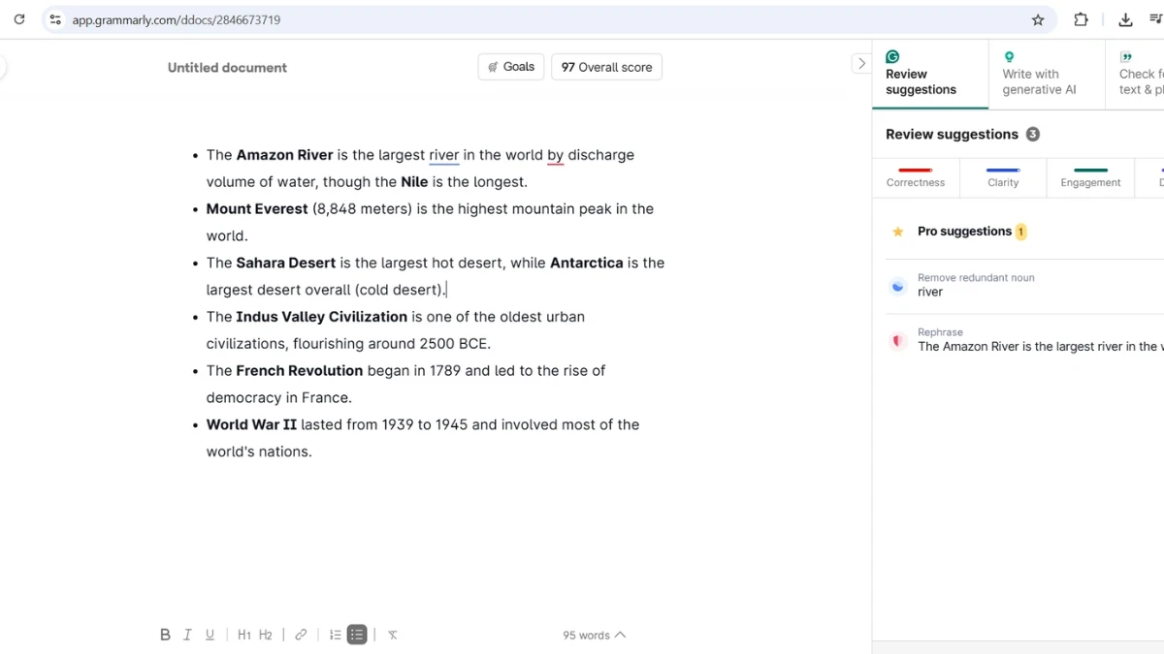
Task: Click the Untitled document title field
Action: (x=227, y=68)
